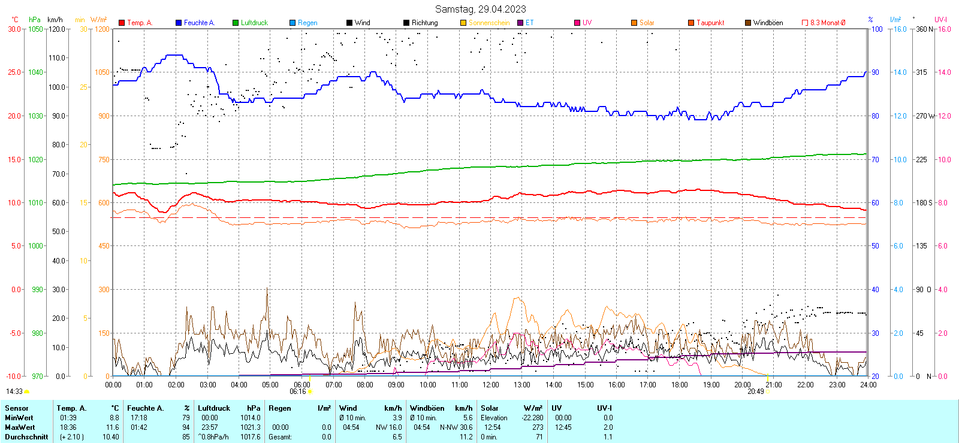The width and height of the screenshot is (959, 443).
Task: Click the date title Samstag, 29.04.2023
Action: [x=480, y=9]
